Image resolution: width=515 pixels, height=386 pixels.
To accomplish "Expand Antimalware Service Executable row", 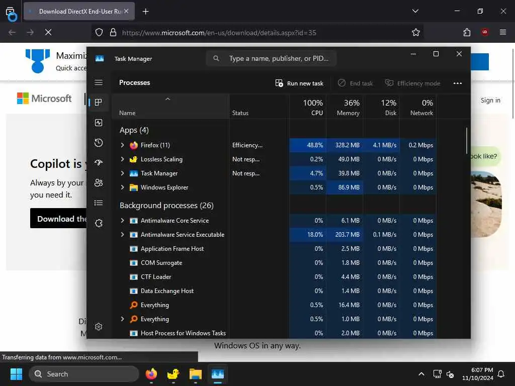I will point(122,235).
